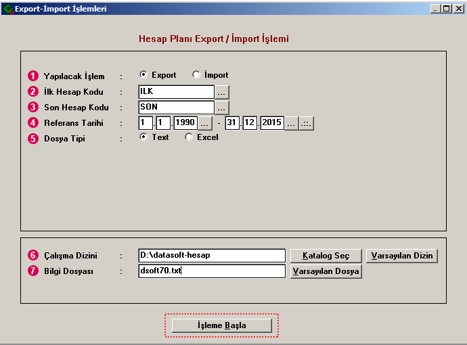Click the Bilgi Dosyası filename field
This screenshot has height=345, width=467.
point(211,271)
